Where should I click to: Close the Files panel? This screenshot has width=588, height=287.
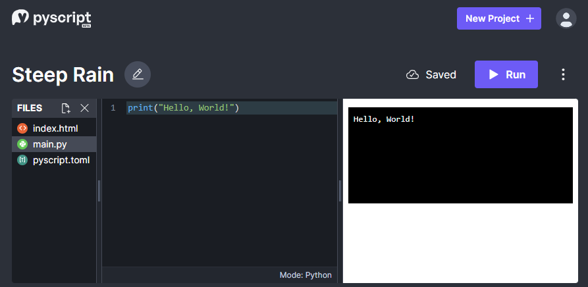click(85, 108)
